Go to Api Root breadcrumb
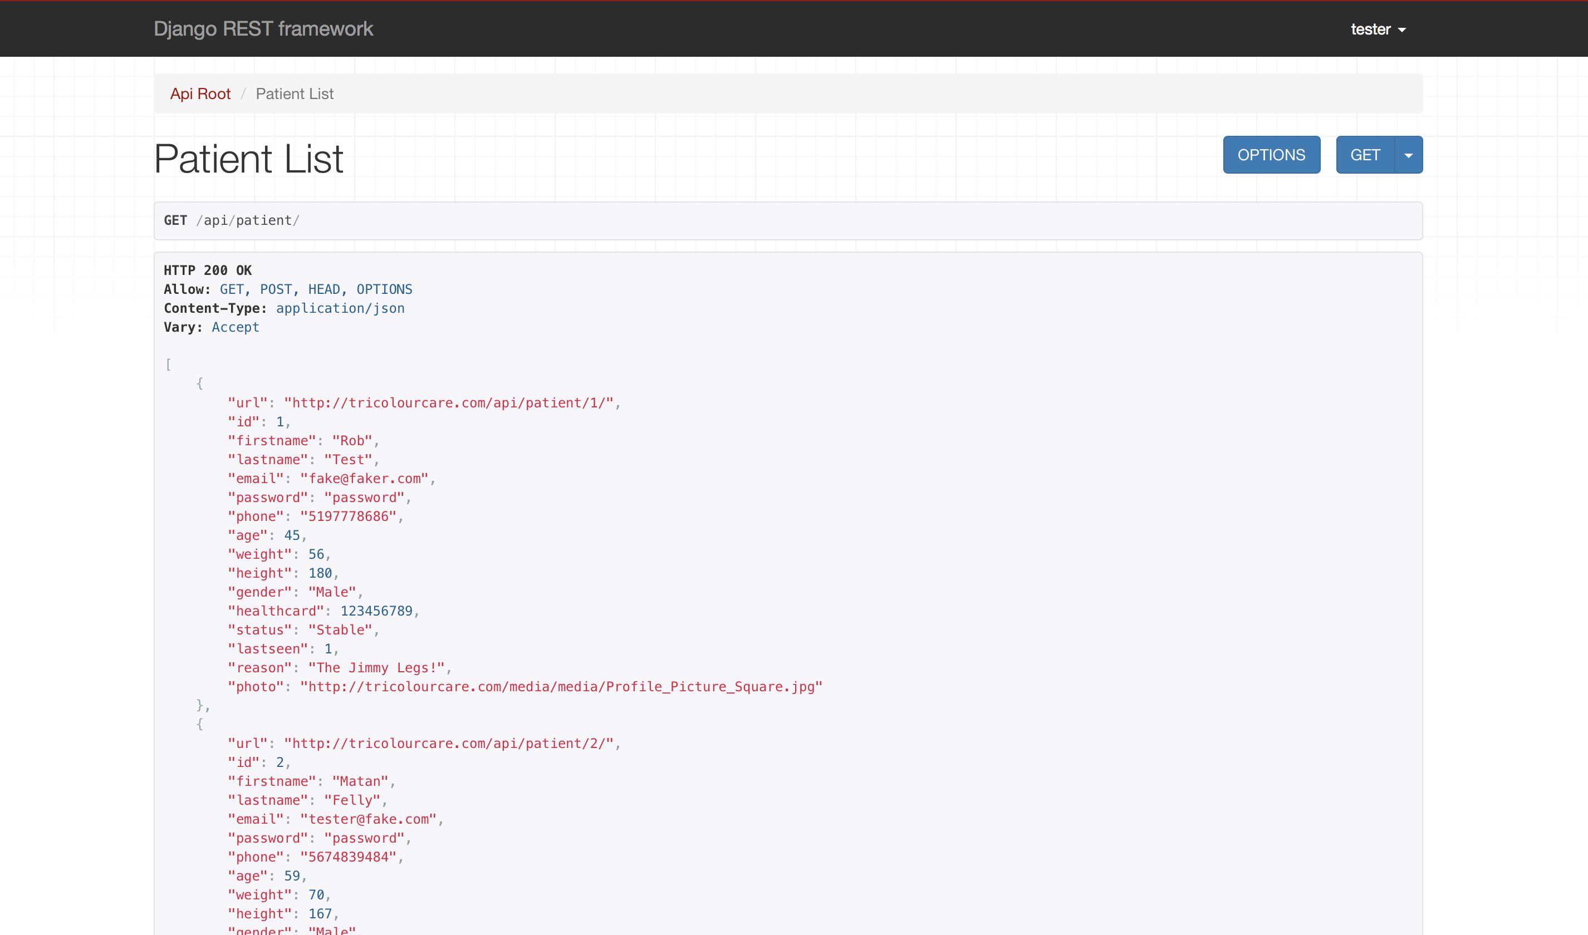The image size is (1588, 935). click(200, 94)
